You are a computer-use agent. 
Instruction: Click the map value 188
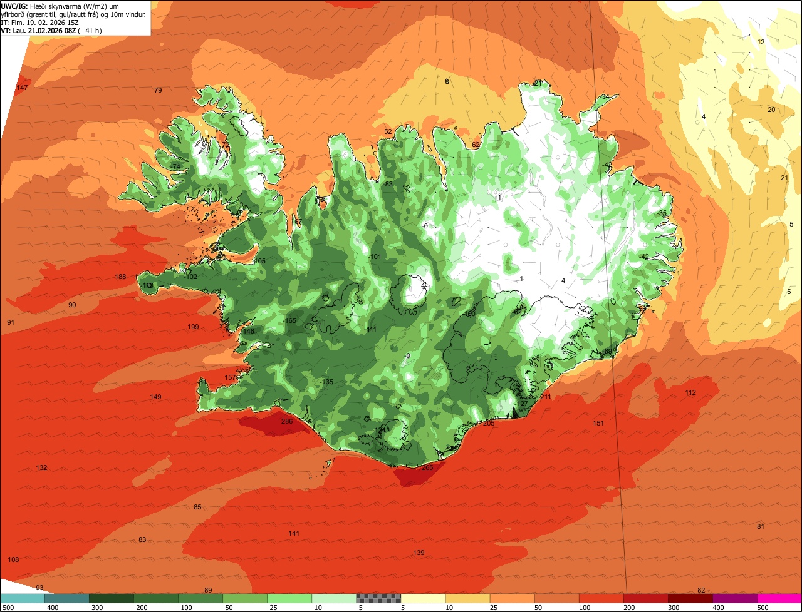click(x=121, y=277)
